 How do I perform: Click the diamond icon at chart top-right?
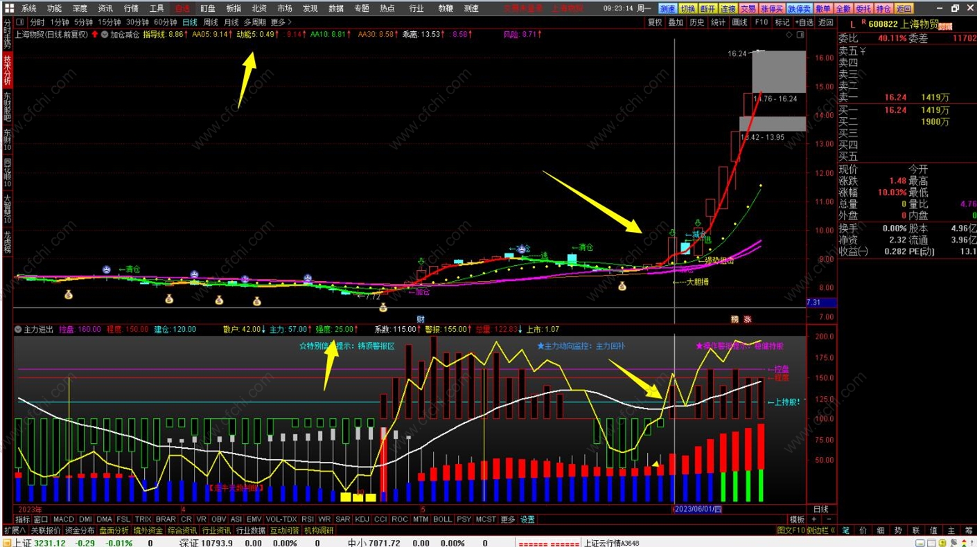tap(790, 35)
